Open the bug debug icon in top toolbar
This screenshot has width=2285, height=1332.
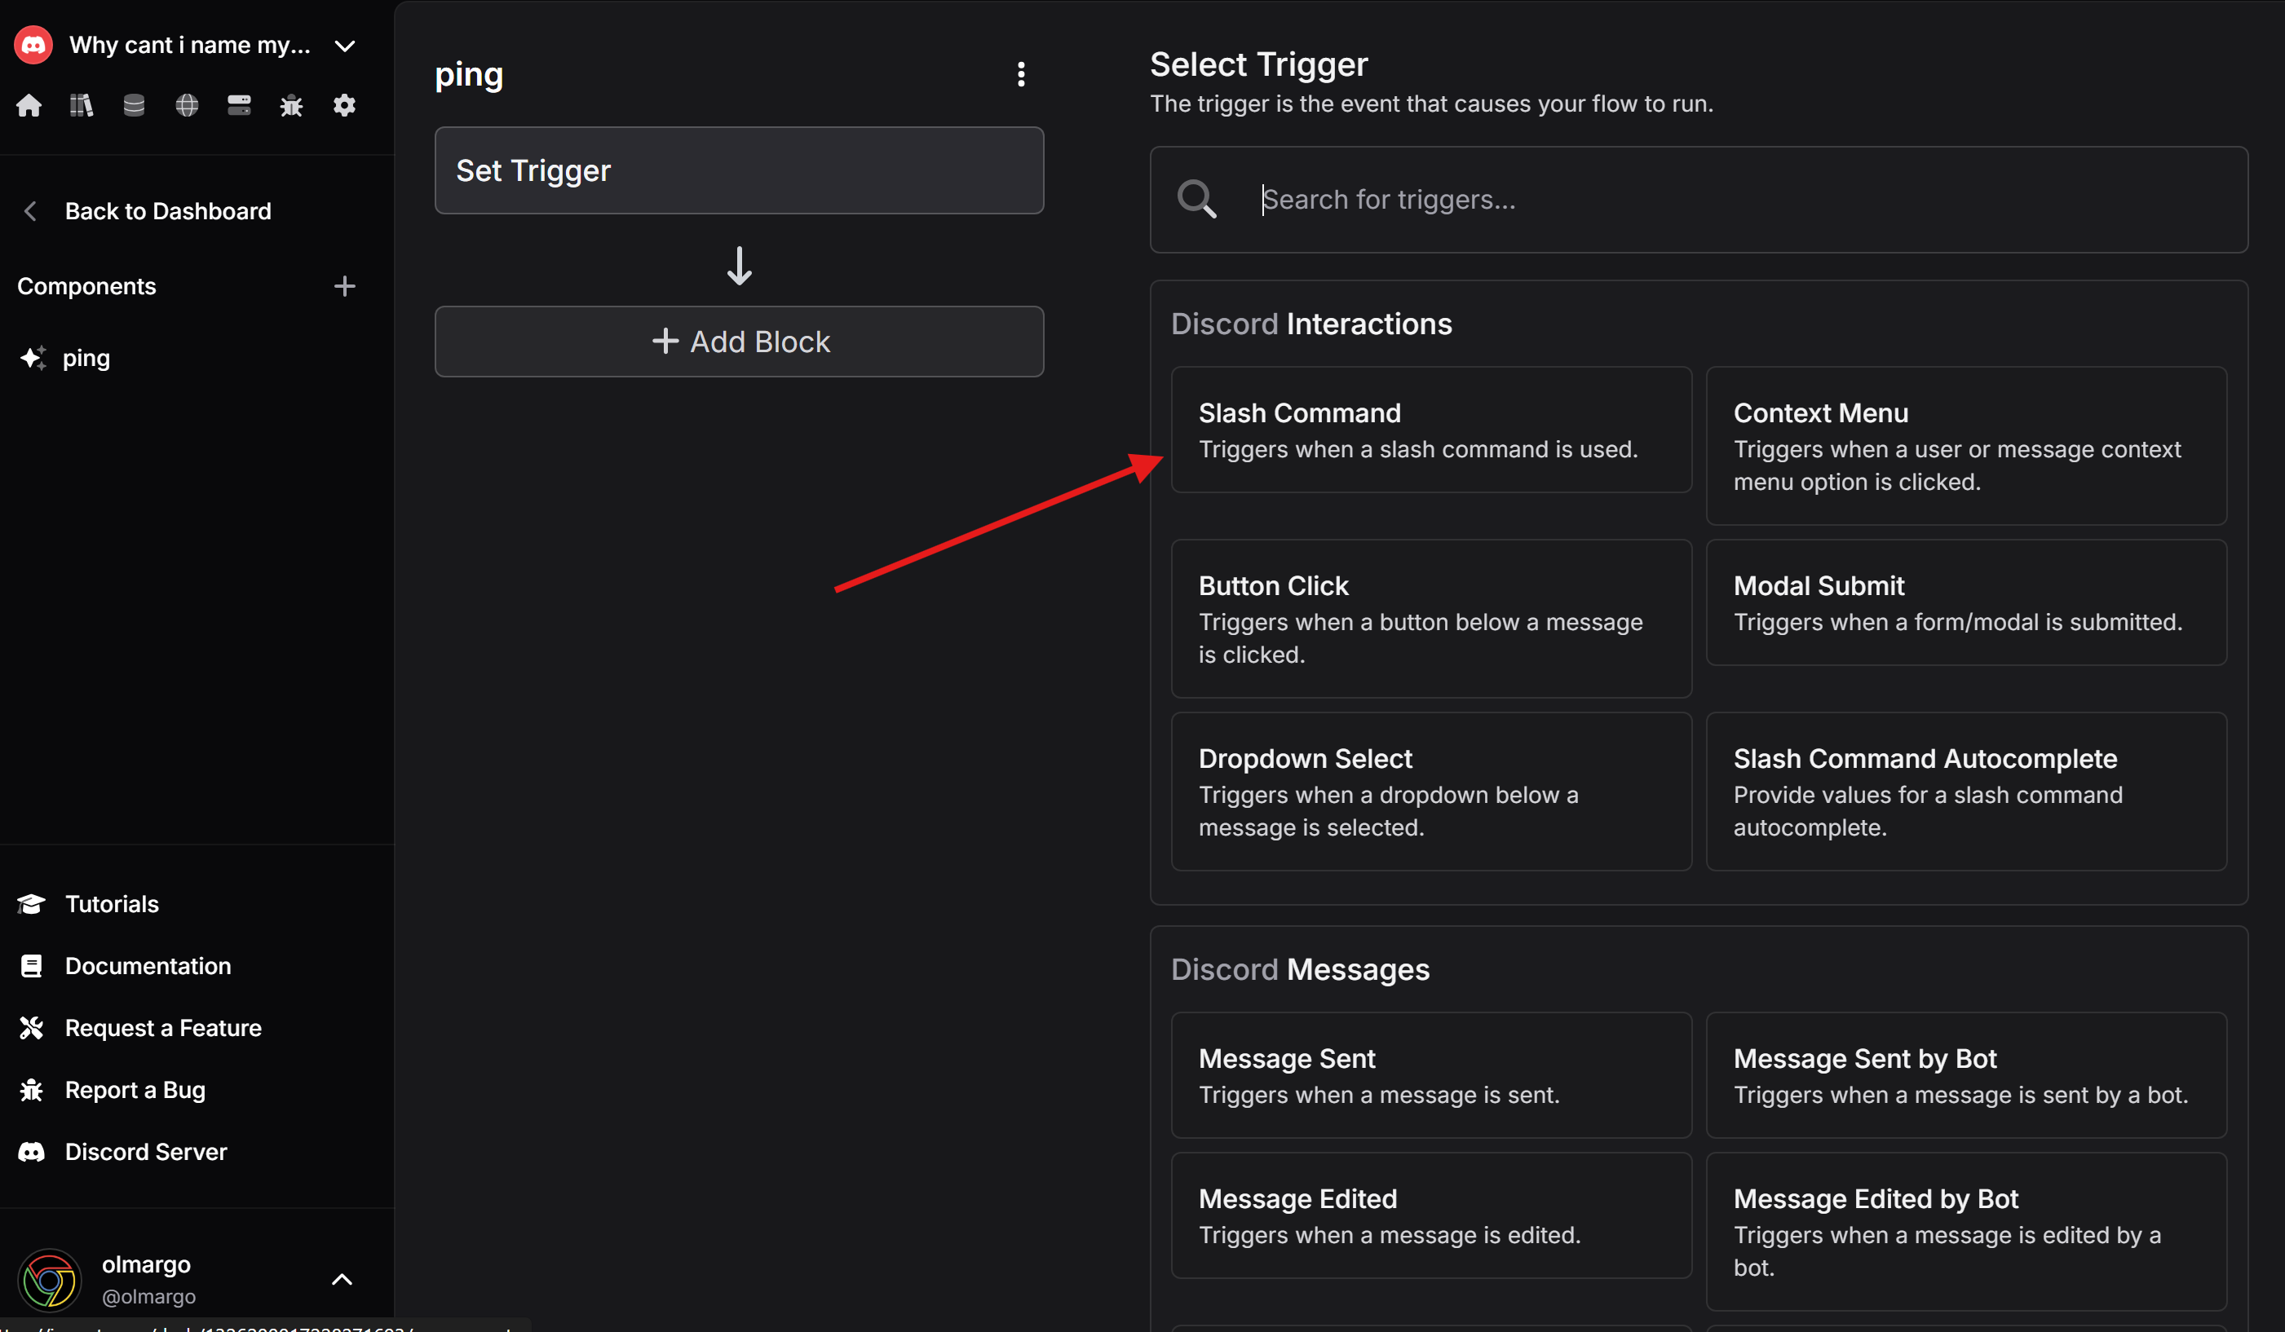[x=291, y=105]
